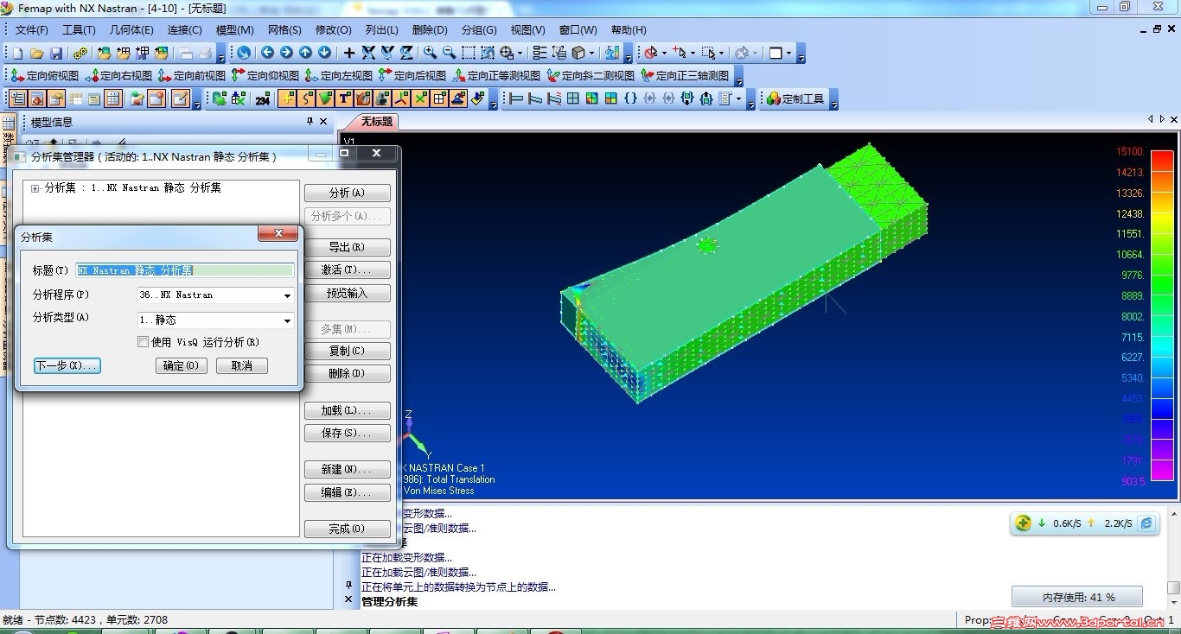Orient to left view (定向左视图)

(339, 76)
